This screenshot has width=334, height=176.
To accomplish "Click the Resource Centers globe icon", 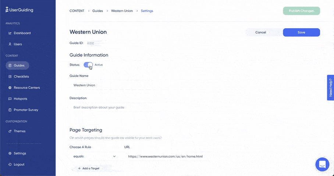I will [x=10, y=88].
